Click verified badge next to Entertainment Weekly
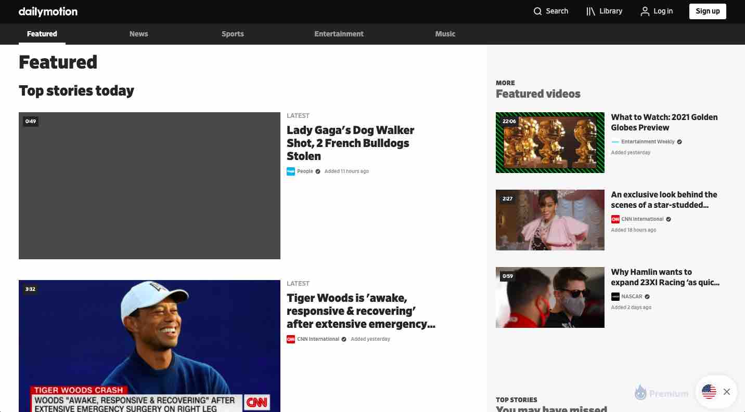This screenshot has width=745, height=412. tap(679, 142)
